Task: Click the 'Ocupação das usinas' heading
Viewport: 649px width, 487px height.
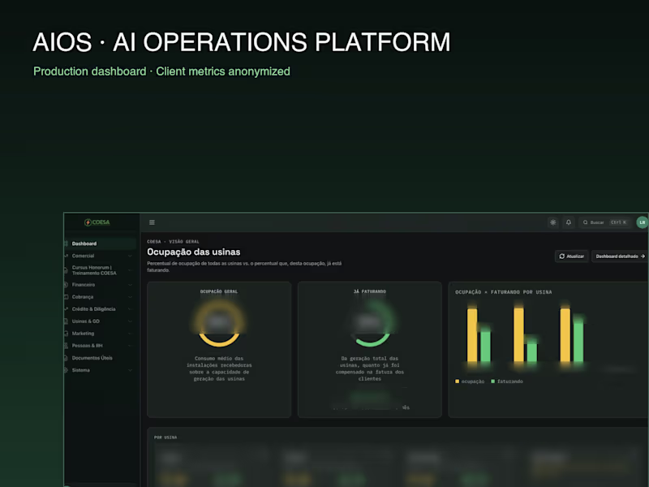Action: [194, 252]
